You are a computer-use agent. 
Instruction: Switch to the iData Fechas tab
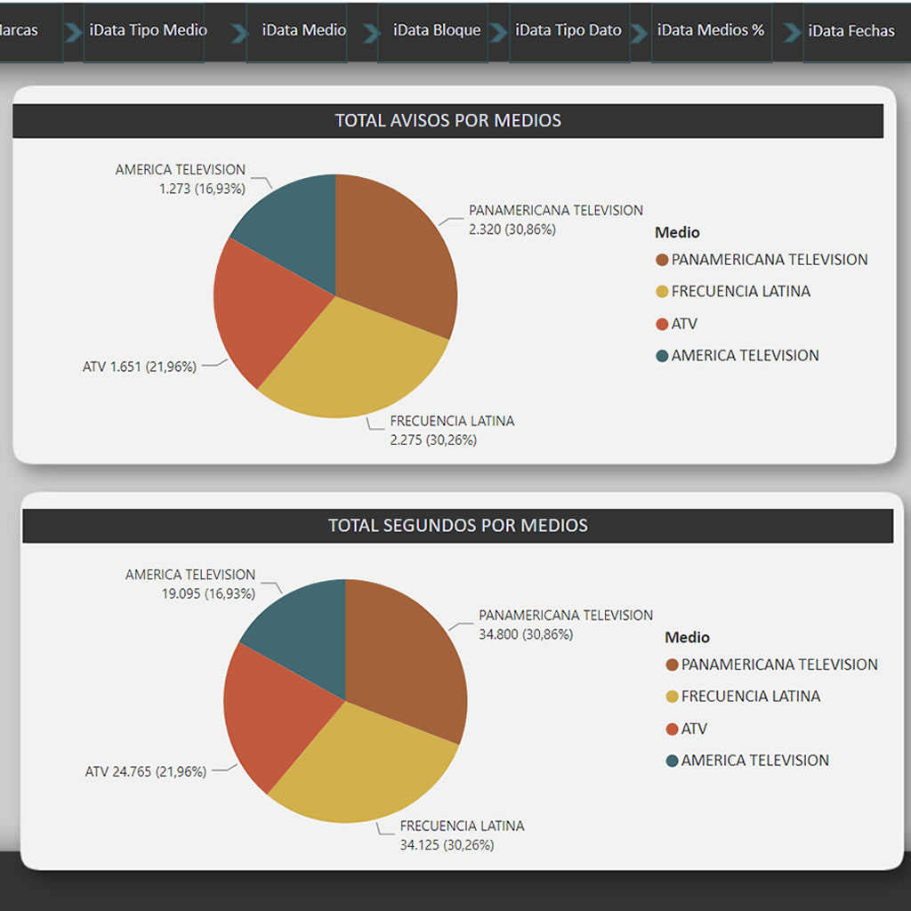[857, 31]
